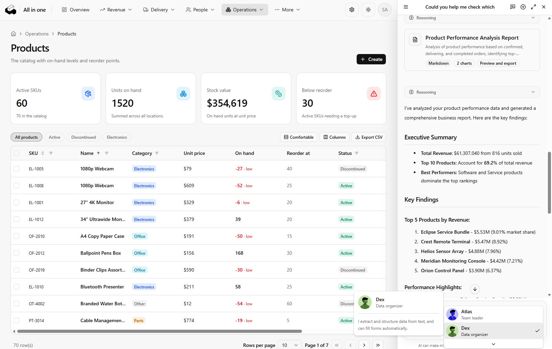552x349 pixels.
Task: Open the Name column filter
Action: tap(107, 153)
